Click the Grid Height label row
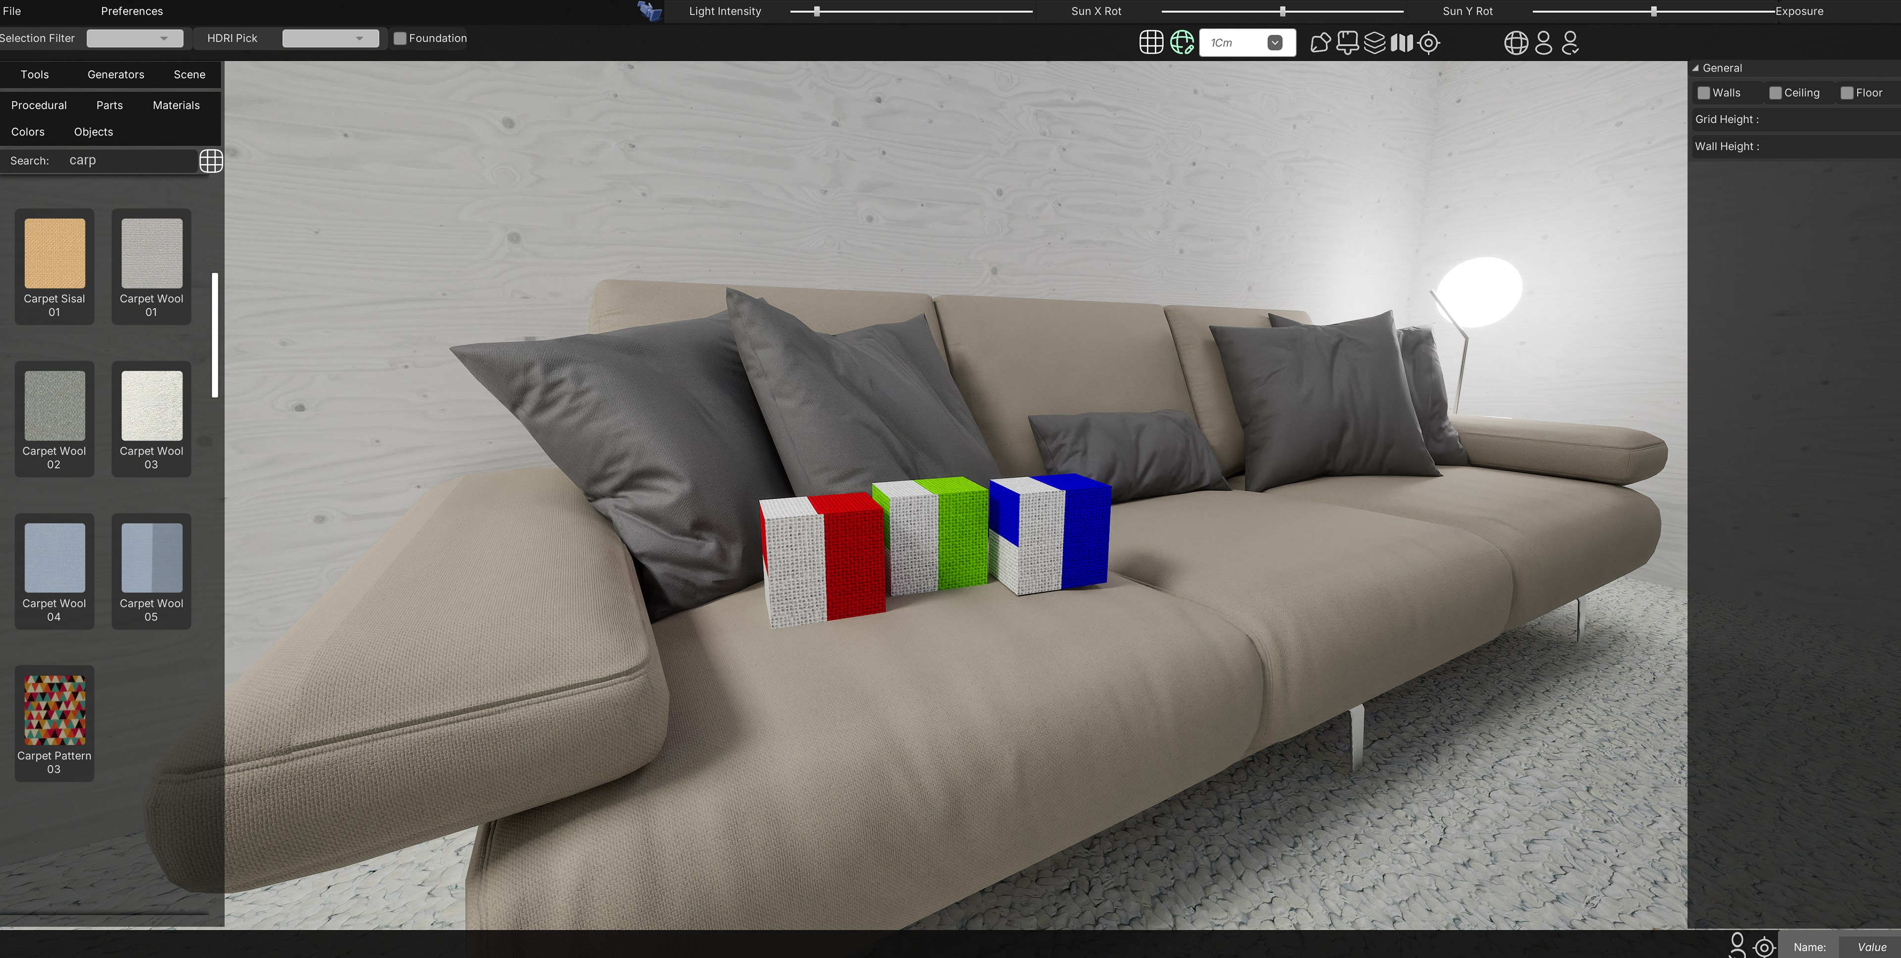This screenshot has width=1901, height=958. [1796, 119]
